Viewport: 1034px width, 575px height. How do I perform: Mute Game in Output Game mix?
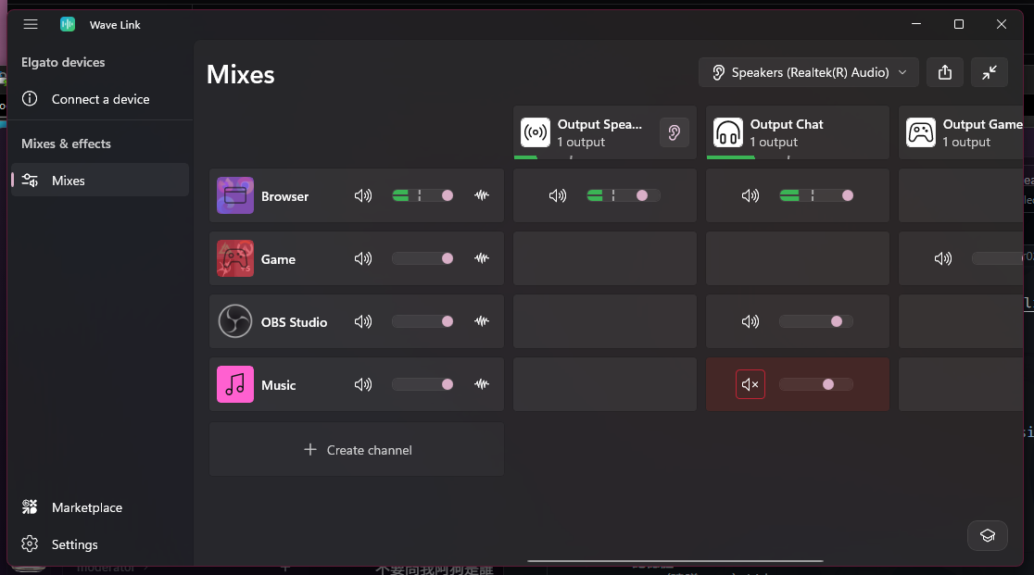point(943,258)
